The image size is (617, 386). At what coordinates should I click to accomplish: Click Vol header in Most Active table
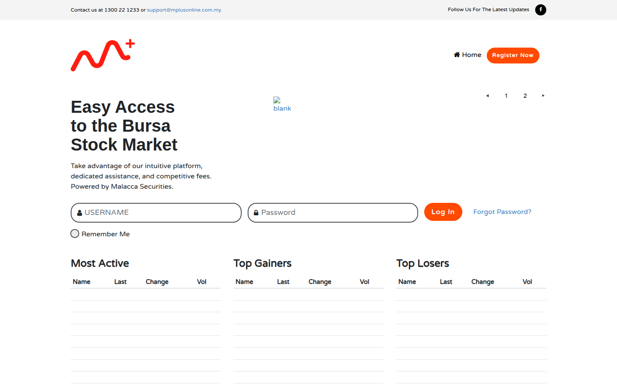click(201, 282)
